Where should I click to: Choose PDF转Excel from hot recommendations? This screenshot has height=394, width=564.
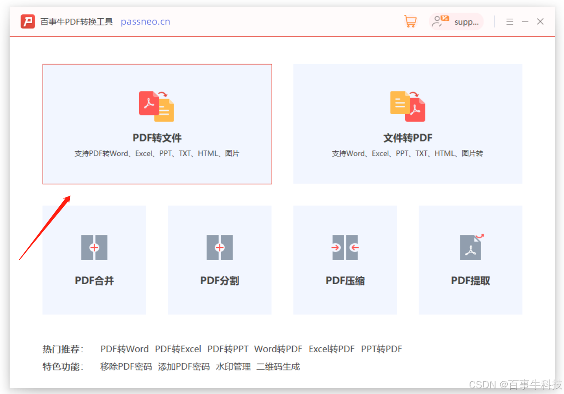point(178,349)
